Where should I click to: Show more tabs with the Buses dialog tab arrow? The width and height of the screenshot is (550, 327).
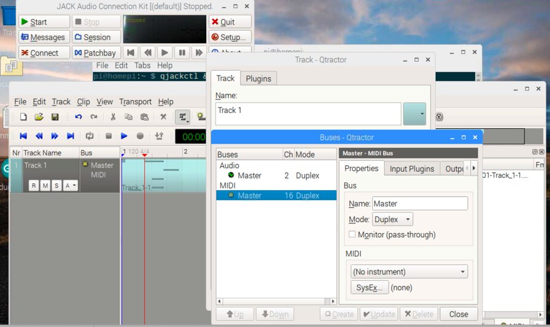[474, 168]
